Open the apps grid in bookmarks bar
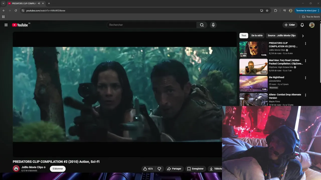 pos(3,17)
